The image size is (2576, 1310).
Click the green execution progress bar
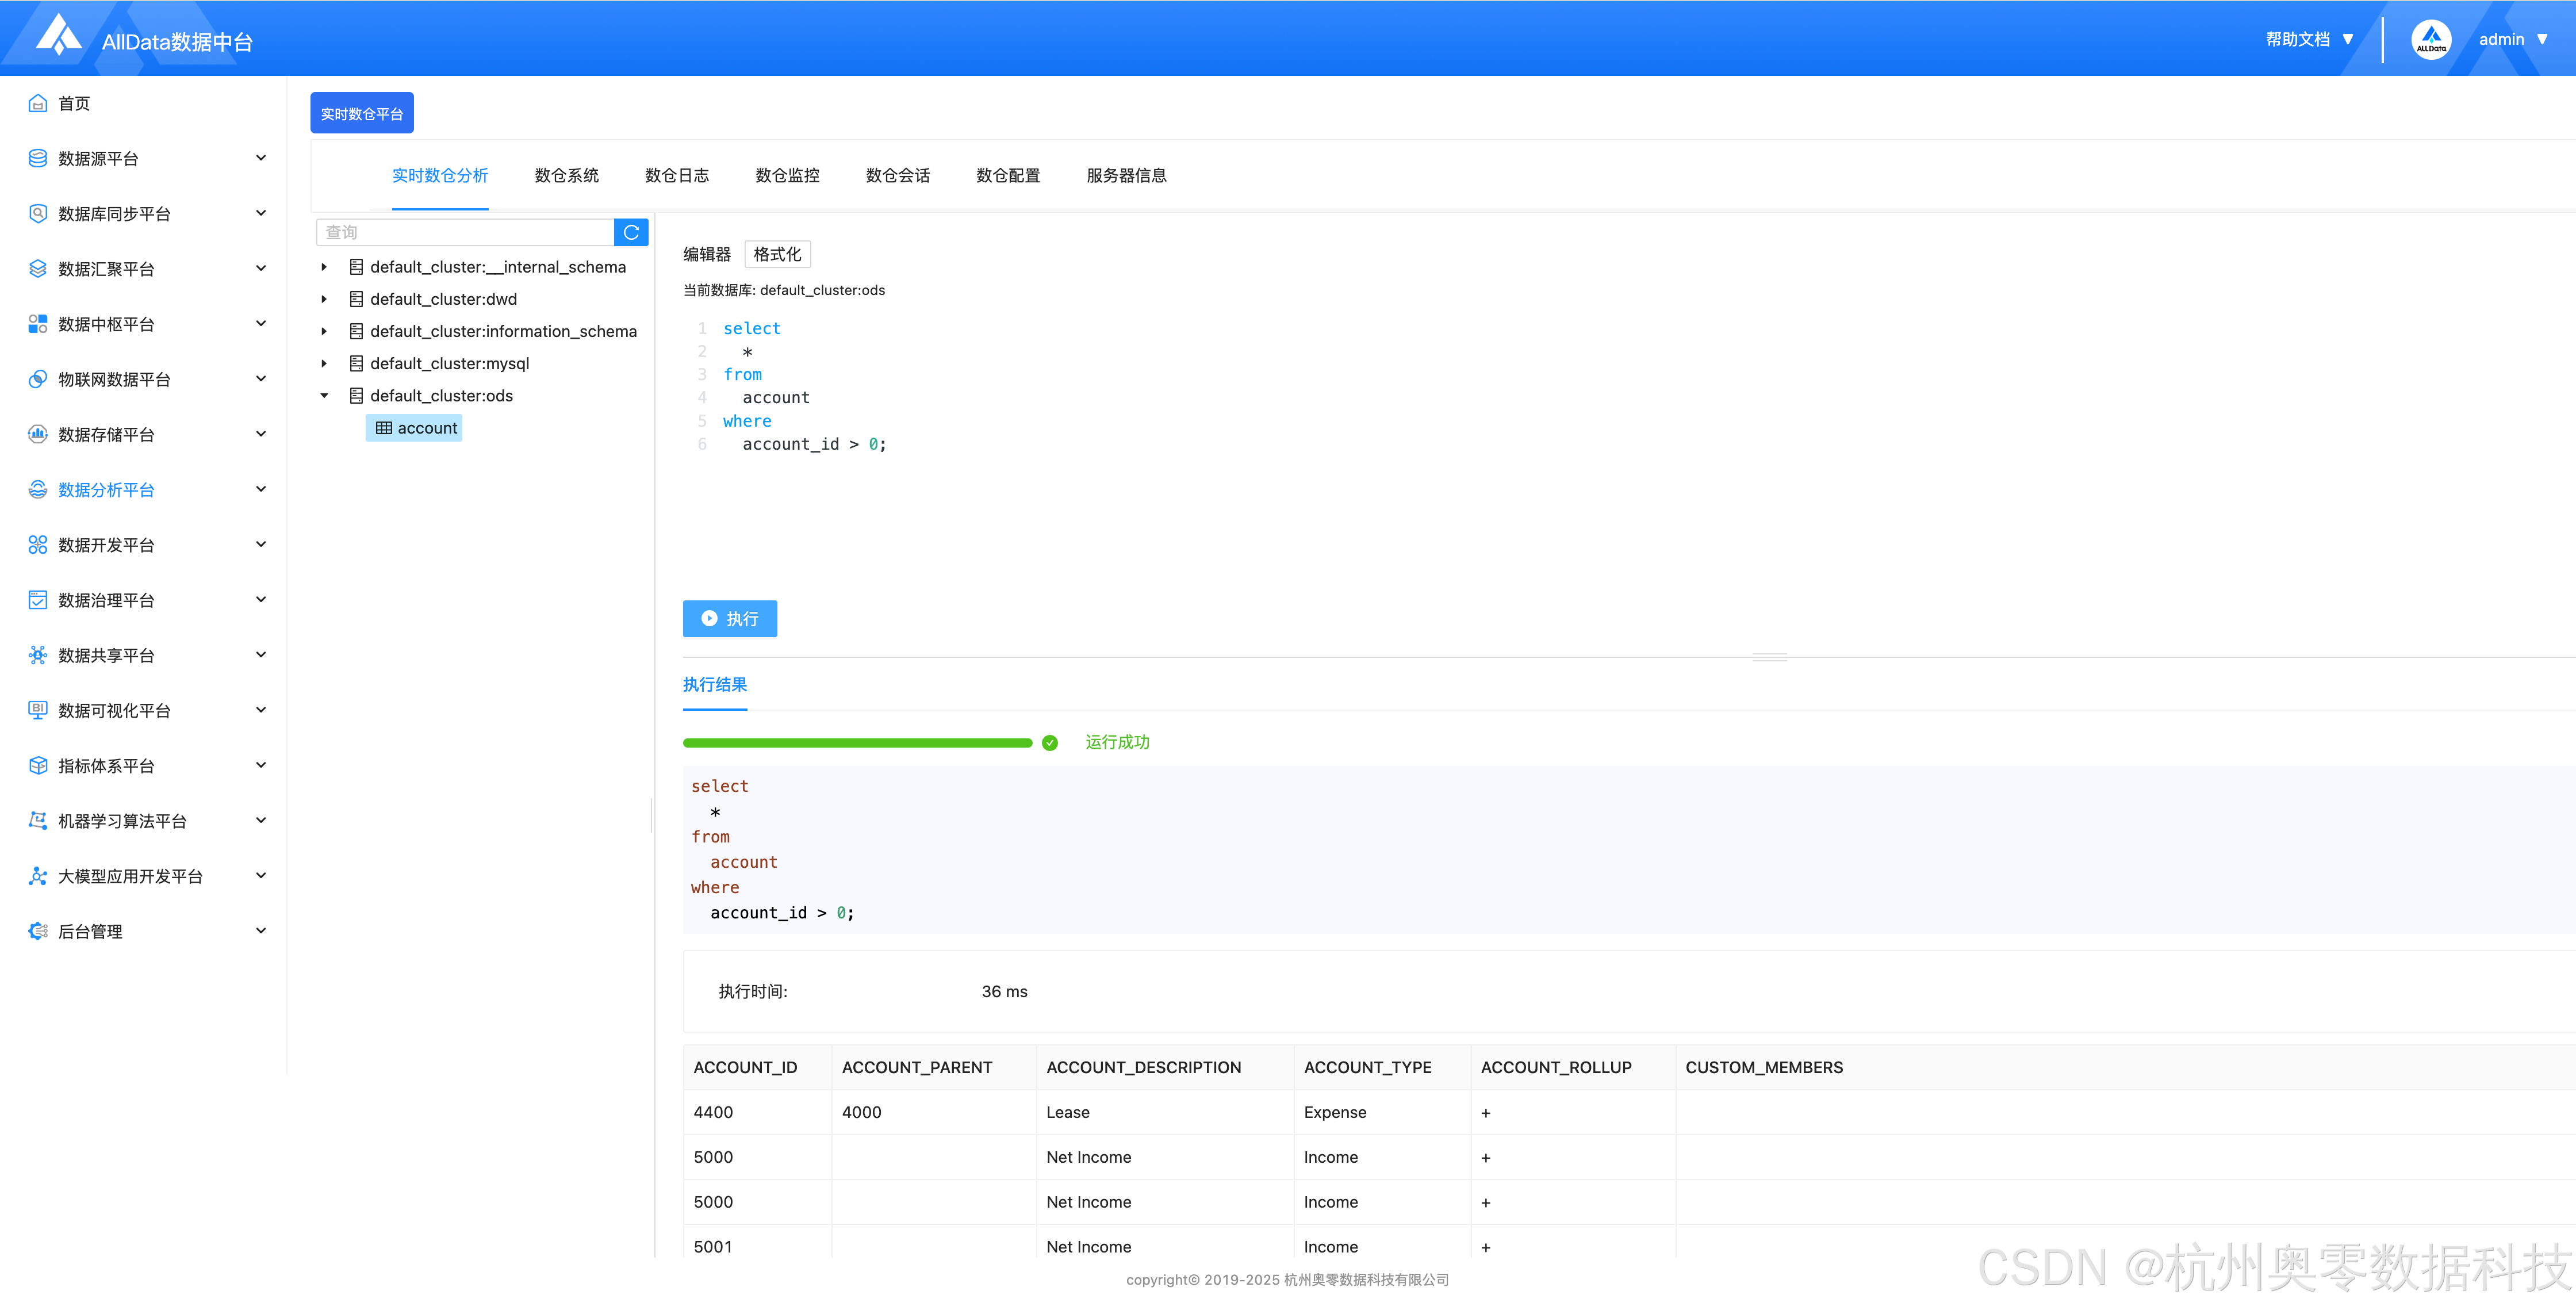pos(857,743)
